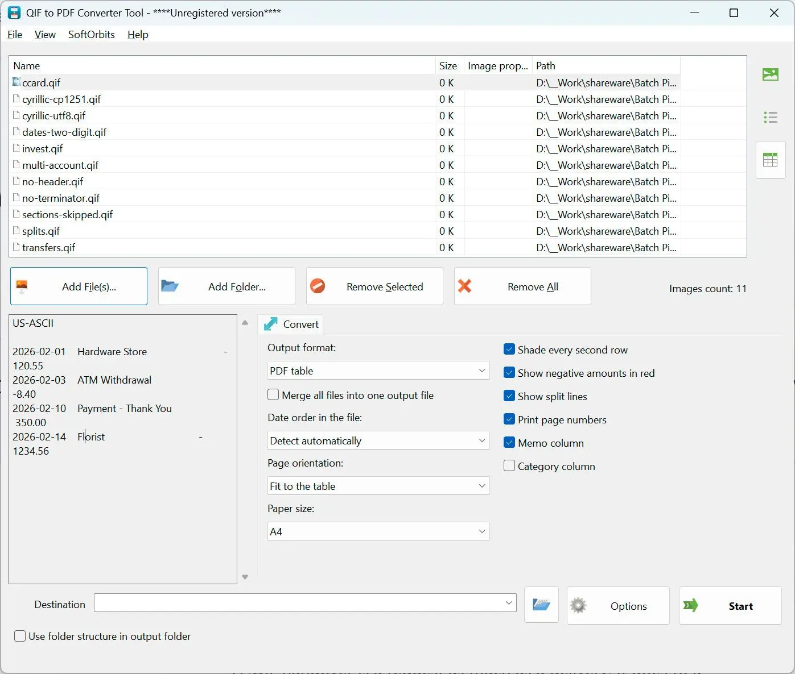Expand the Destination path dropdown
Viewport: 795px width, 674px height.
[x=509, y=603]
